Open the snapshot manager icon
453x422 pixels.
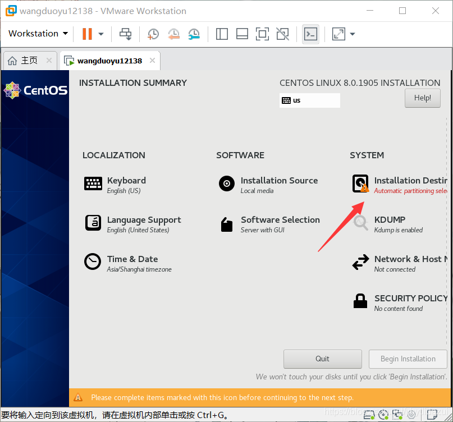click(194, 34)
